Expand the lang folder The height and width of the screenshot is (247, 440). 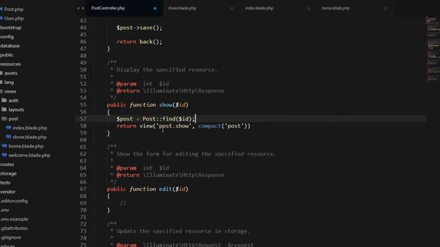point(9,82)
